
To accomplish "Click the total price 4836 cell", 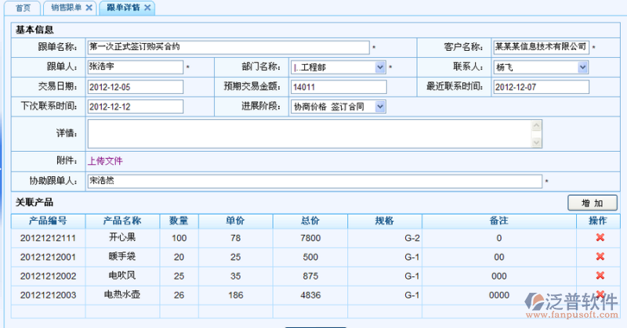I will pyautogui.click(x=310, y=295).
